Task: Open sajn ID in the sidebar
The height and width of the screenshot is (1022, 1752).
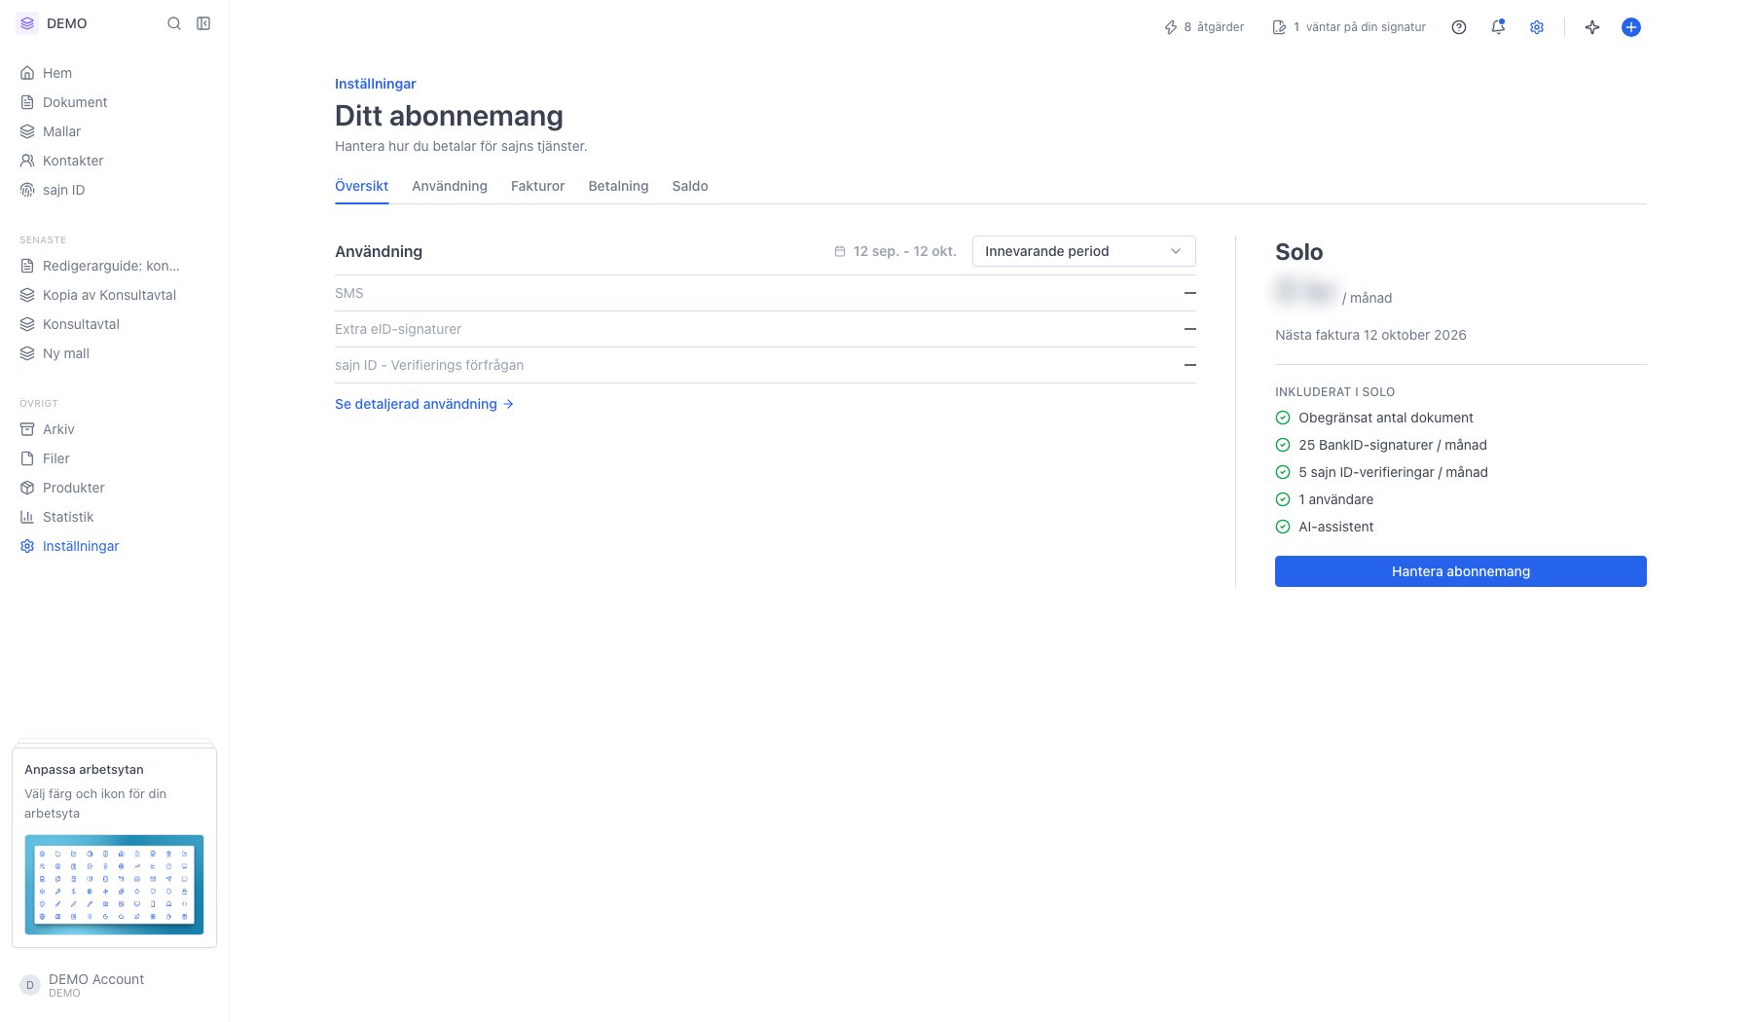Action: click(114, 190)
